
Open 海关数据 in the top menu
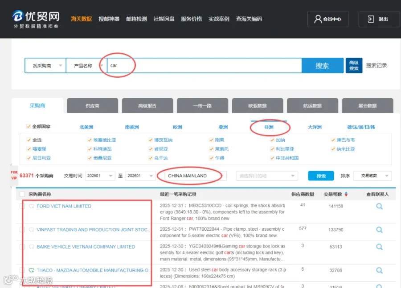(x=82, y=19)
